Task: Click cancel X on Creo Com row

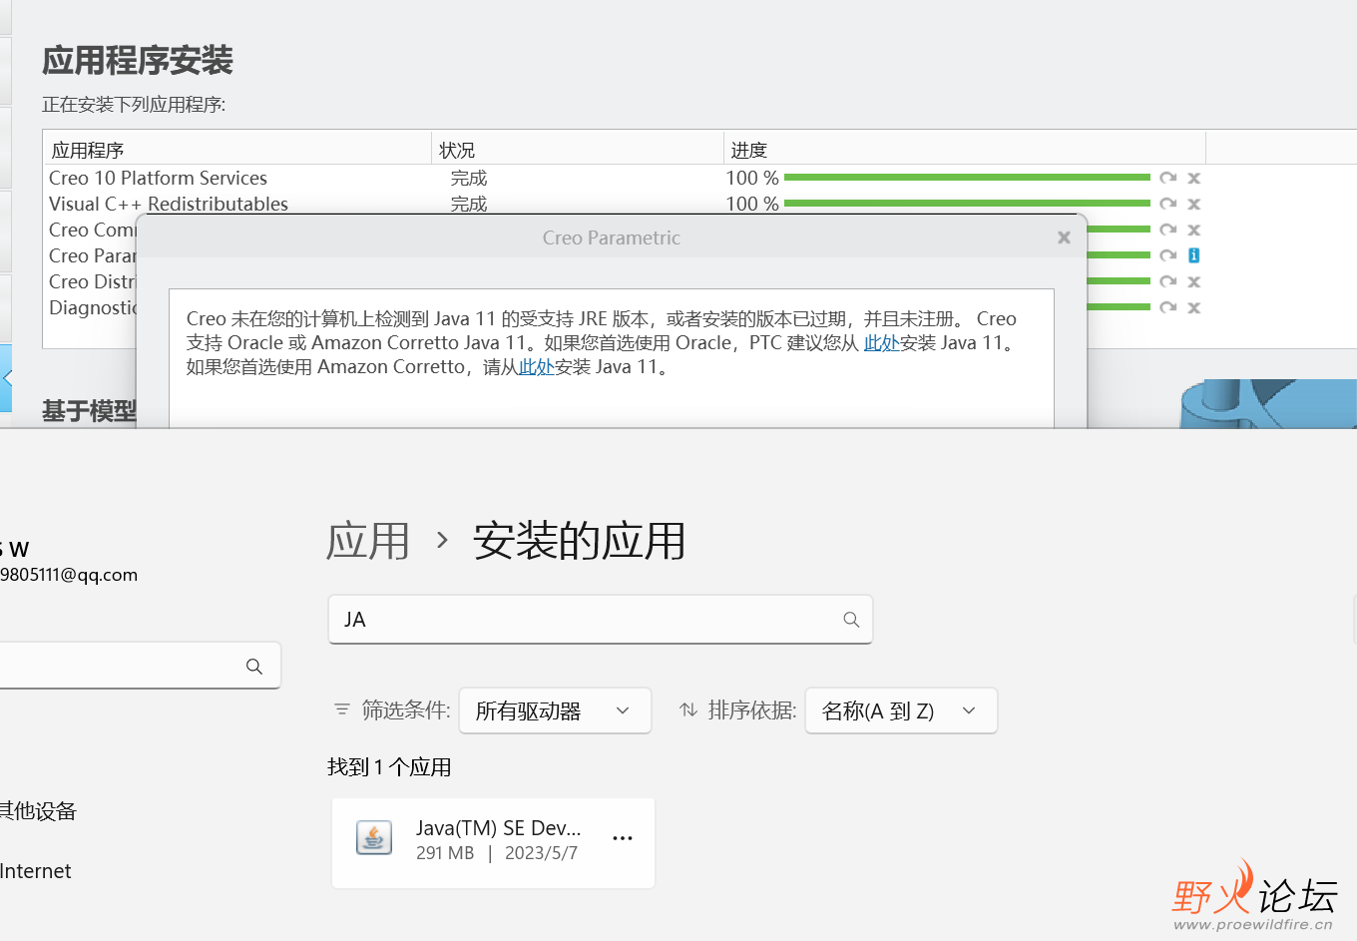Action: pos(1193,230)
